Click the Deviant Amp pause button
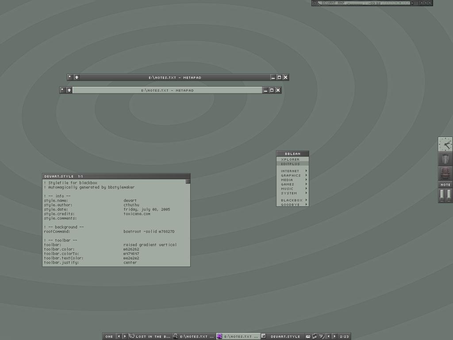This screenshot has width=453, height=340. click(396, 3)
